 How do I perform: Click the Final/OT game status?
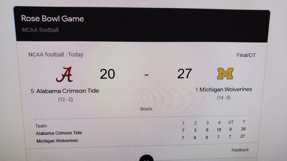pos(246,55)
